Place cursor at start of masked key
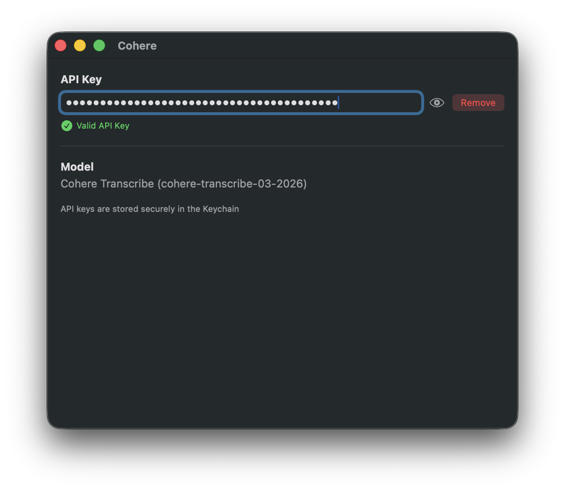Image resolution: width=565 pixels, height=491 pixels. click(67, 103)
